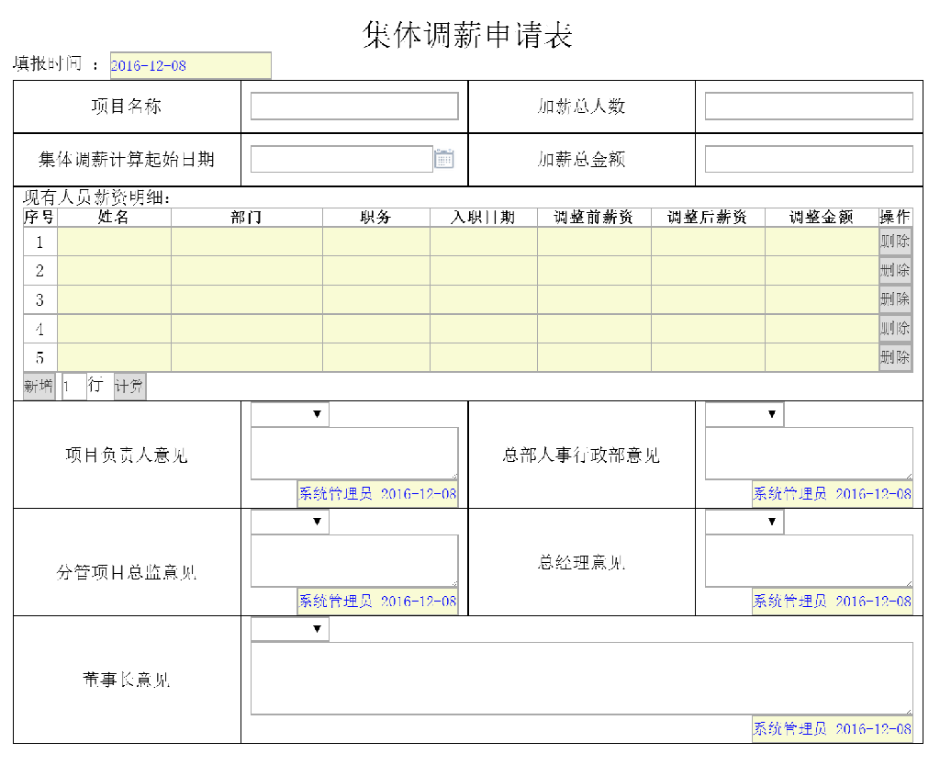The height and width of the screenshot is (765, 940).
Task: Click the 部门 column header
Action: pos(247,217)
